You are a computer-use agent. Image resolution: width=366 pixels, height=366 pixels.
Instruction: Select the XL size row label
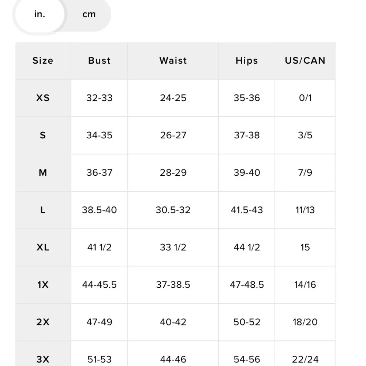coord(43,247)
